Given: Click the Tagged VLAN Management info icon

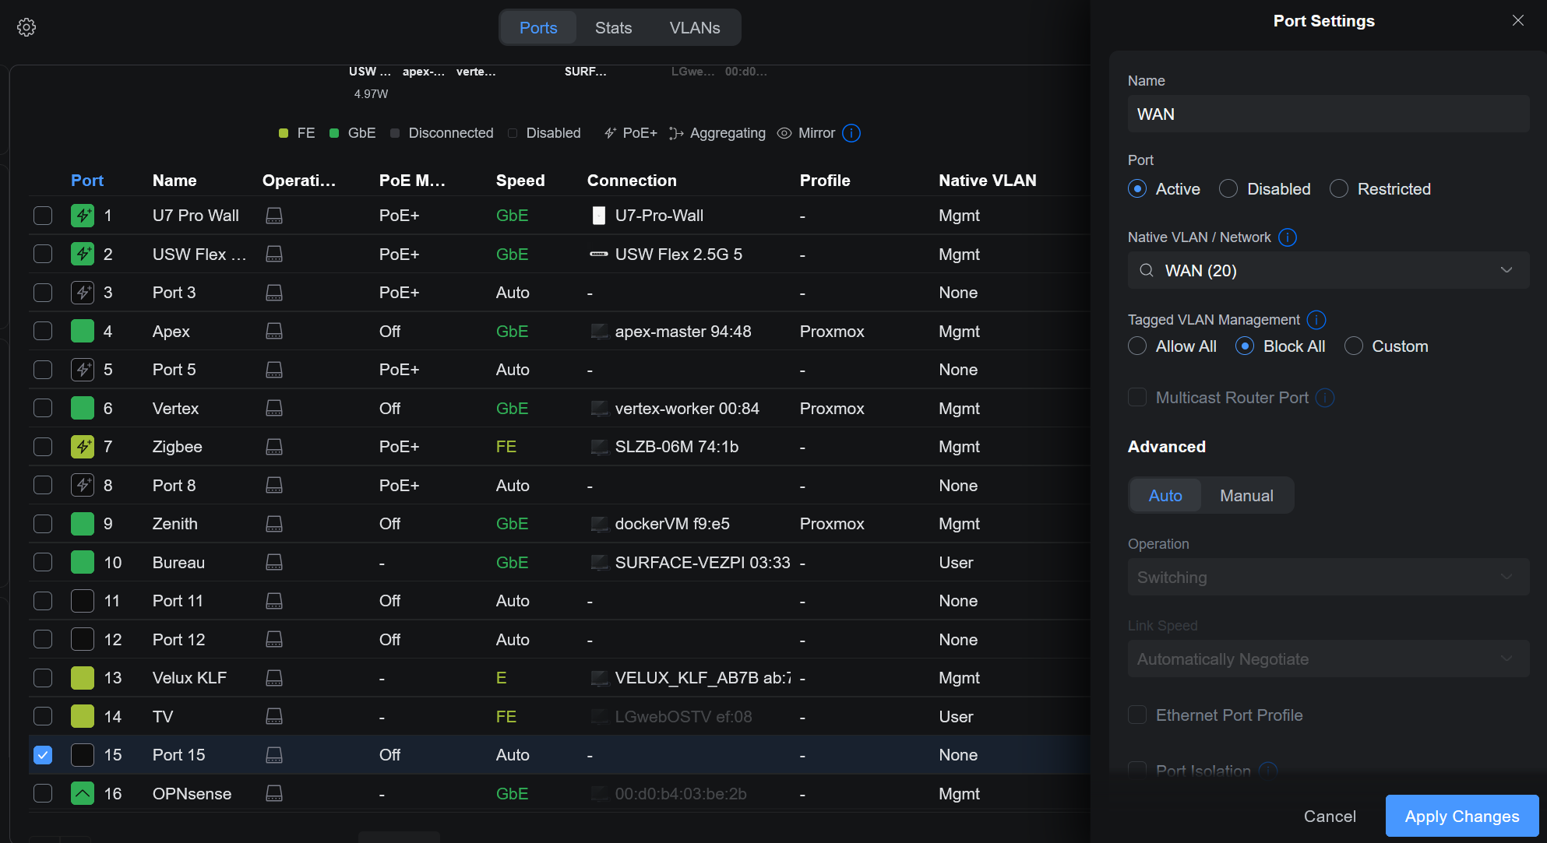Looking at the screenshot, I should (1316, 320).
